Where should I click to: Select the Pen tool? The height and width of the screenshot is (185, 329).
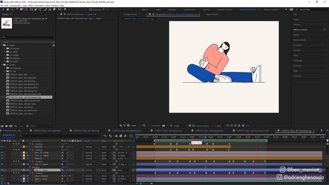tap(35, 9)
